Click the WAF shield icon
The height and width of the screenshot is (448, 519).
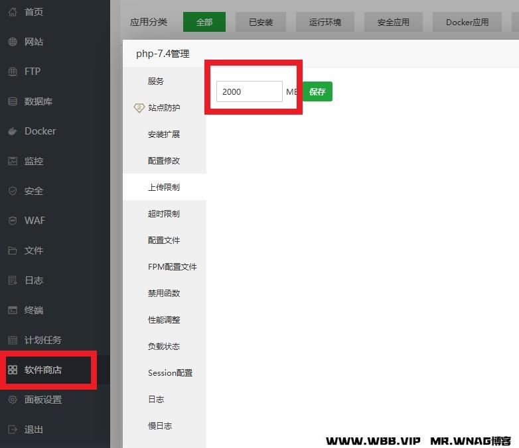click(x=13, y=221)
